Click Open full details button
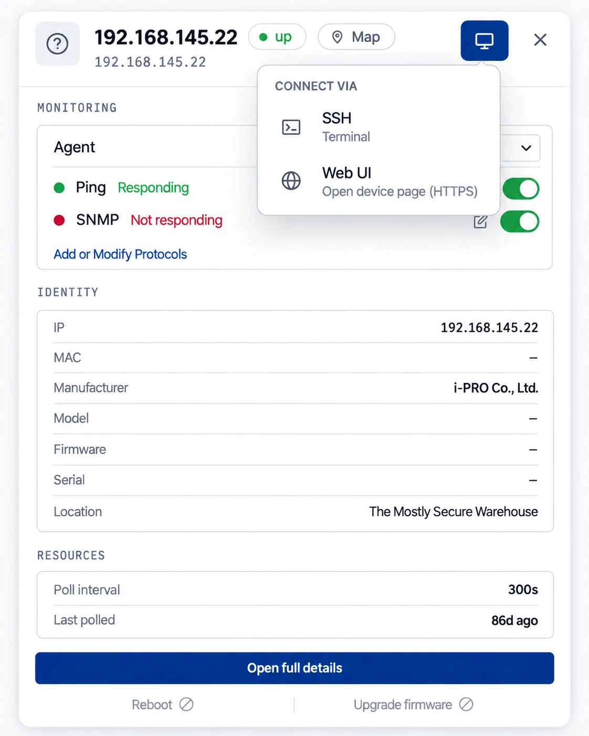This screenshot has height=736, width=589. [294, 668]
